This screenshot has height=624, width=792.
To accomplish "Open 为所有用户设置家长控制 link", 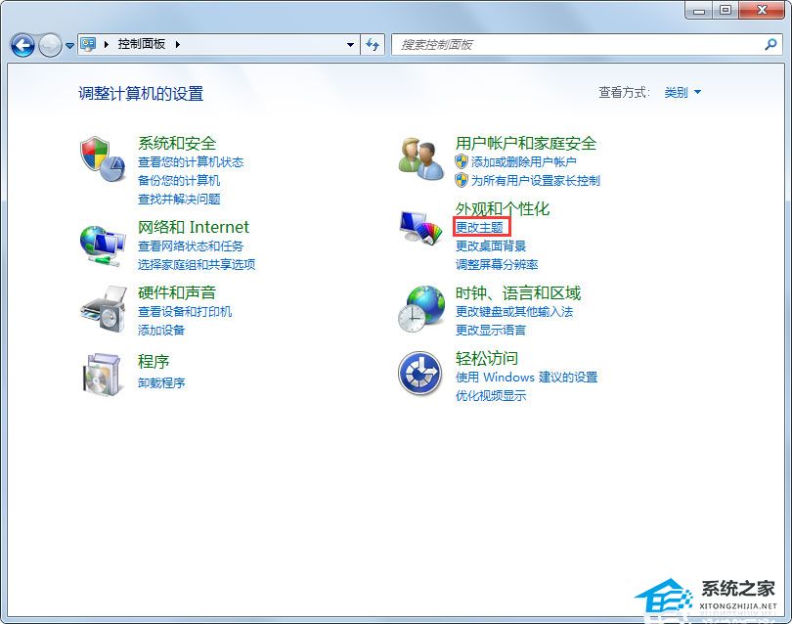I will click(x=536, y=180).
